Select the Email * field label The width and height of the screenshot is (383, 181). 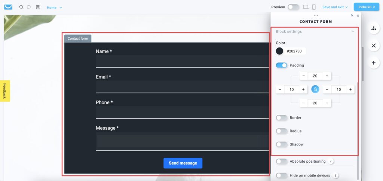tap(103, 77)
